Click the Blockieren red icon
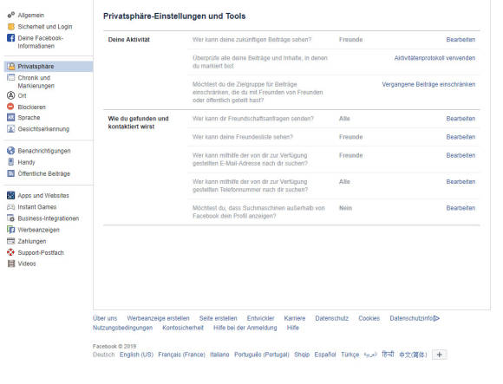Screen dimensions: 503x384 (x=10, y=107)
